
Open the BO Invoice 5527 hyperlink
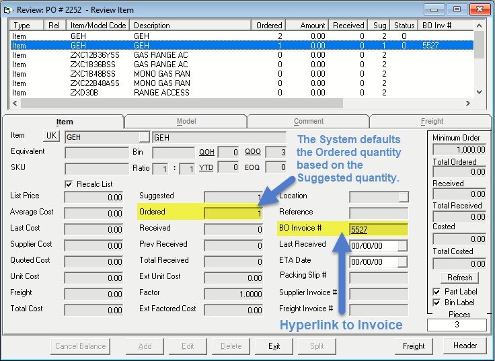(x=359, y=230)
